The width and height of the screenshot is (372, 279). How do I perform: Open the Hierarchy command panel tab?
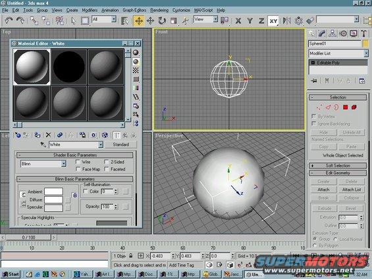point(332,34)
